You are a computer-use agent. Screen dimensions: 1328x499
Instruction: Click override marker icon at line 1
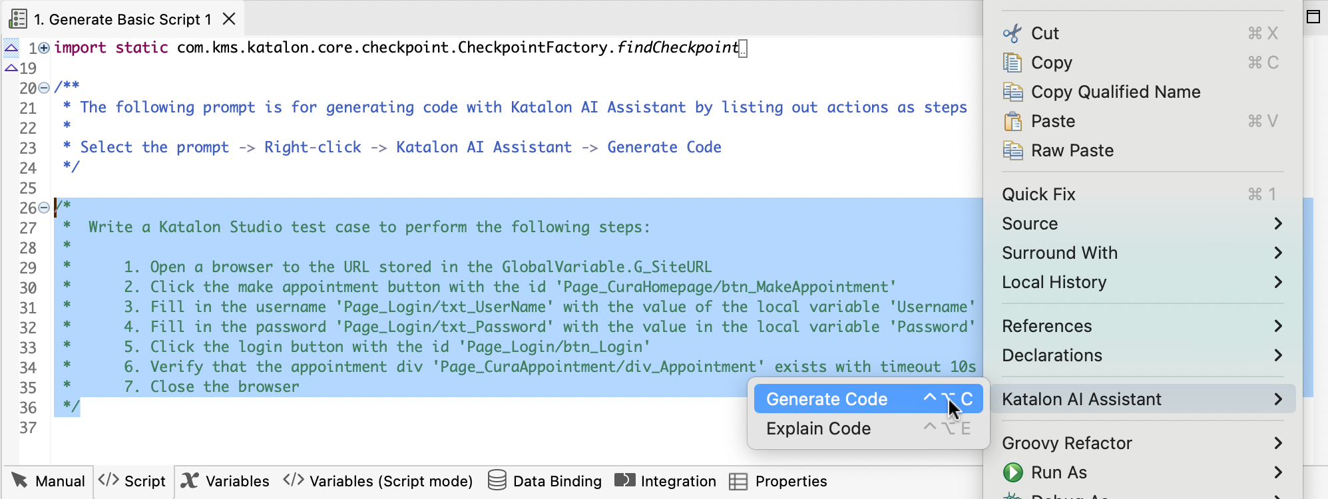(11, 47)
